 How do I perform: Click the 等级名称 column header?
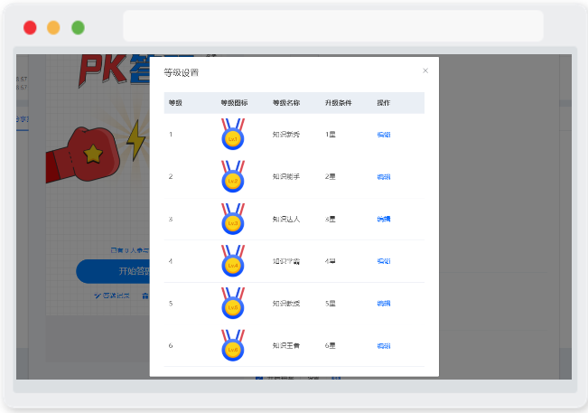(286, 103)
